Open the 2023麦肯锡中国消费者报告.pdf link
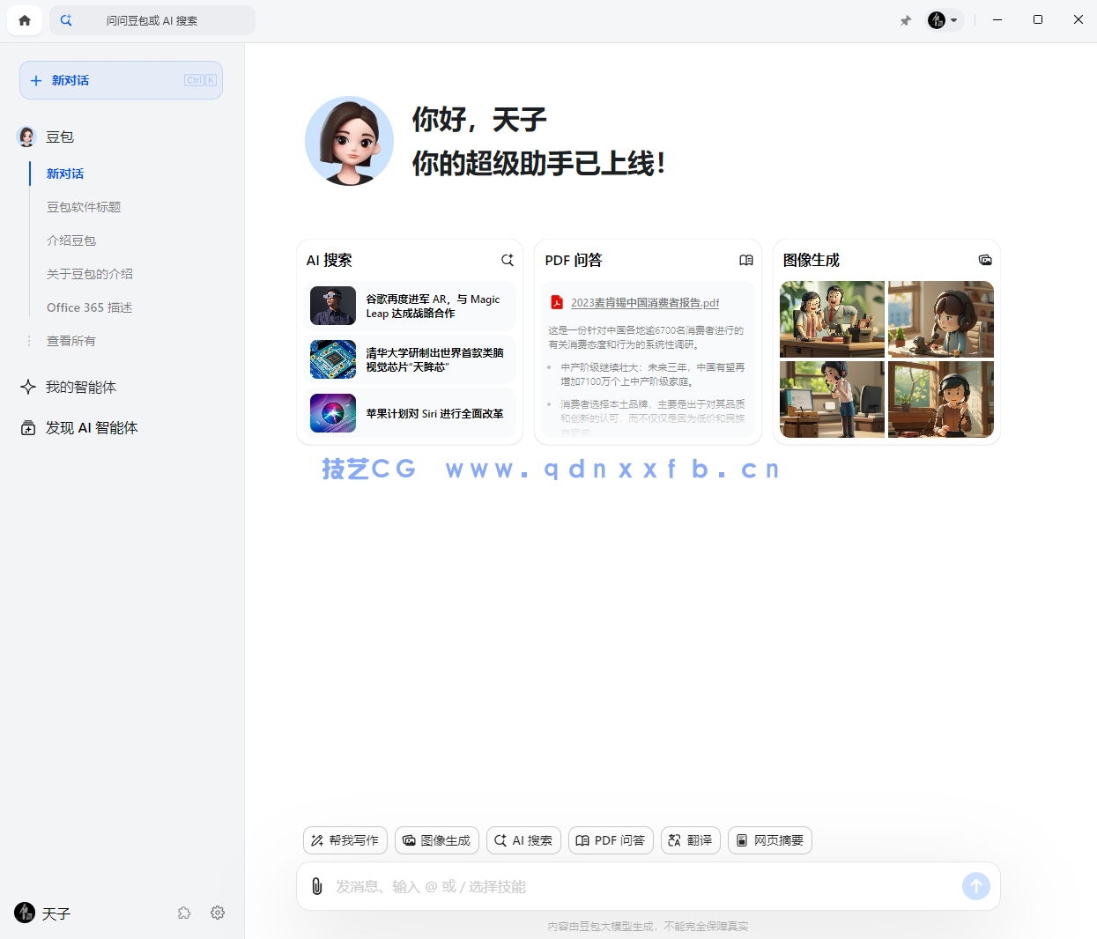The height and width of the screenshot is (939, 1097). pyautogui.click(x=644, y=302)
